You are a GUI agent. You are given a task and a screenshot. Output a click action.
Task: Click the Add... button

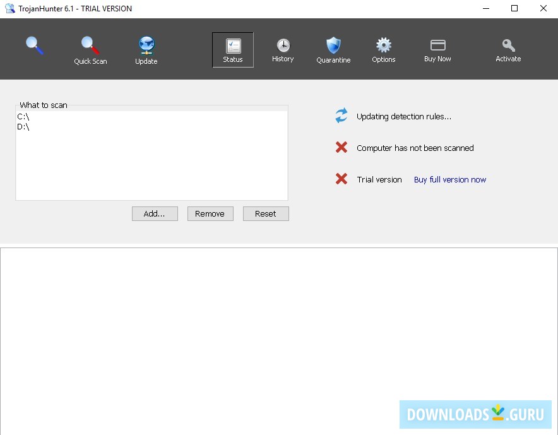[155, 213]
